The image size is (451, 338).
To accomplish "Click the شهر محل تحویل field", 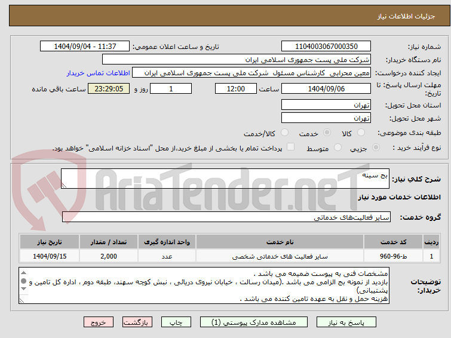I will pos(326,118).
